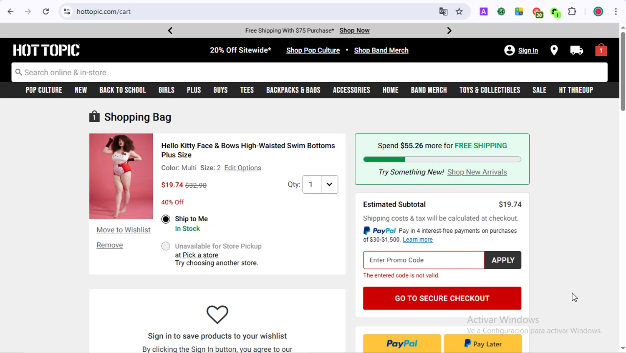
Task: Click the browser address bar URL
Action: pyautogui.click(x=103, y=12)
